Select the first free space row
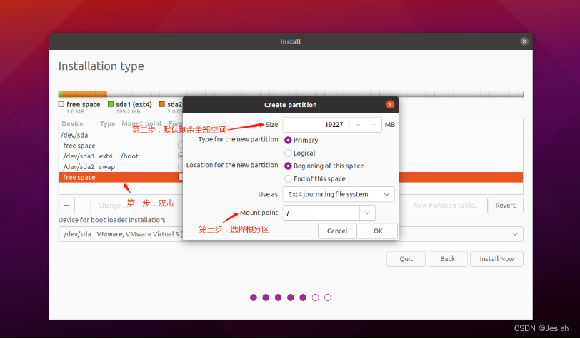 tap(121, 146)
